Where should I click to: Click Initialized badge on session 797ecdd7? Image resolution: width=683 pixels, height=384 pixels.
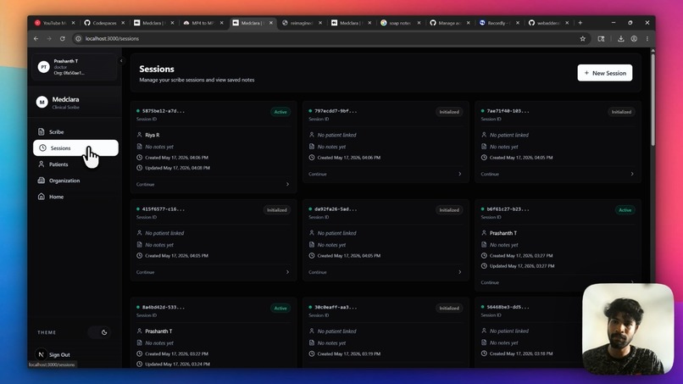pyautogui.click(x=449, y=112)
